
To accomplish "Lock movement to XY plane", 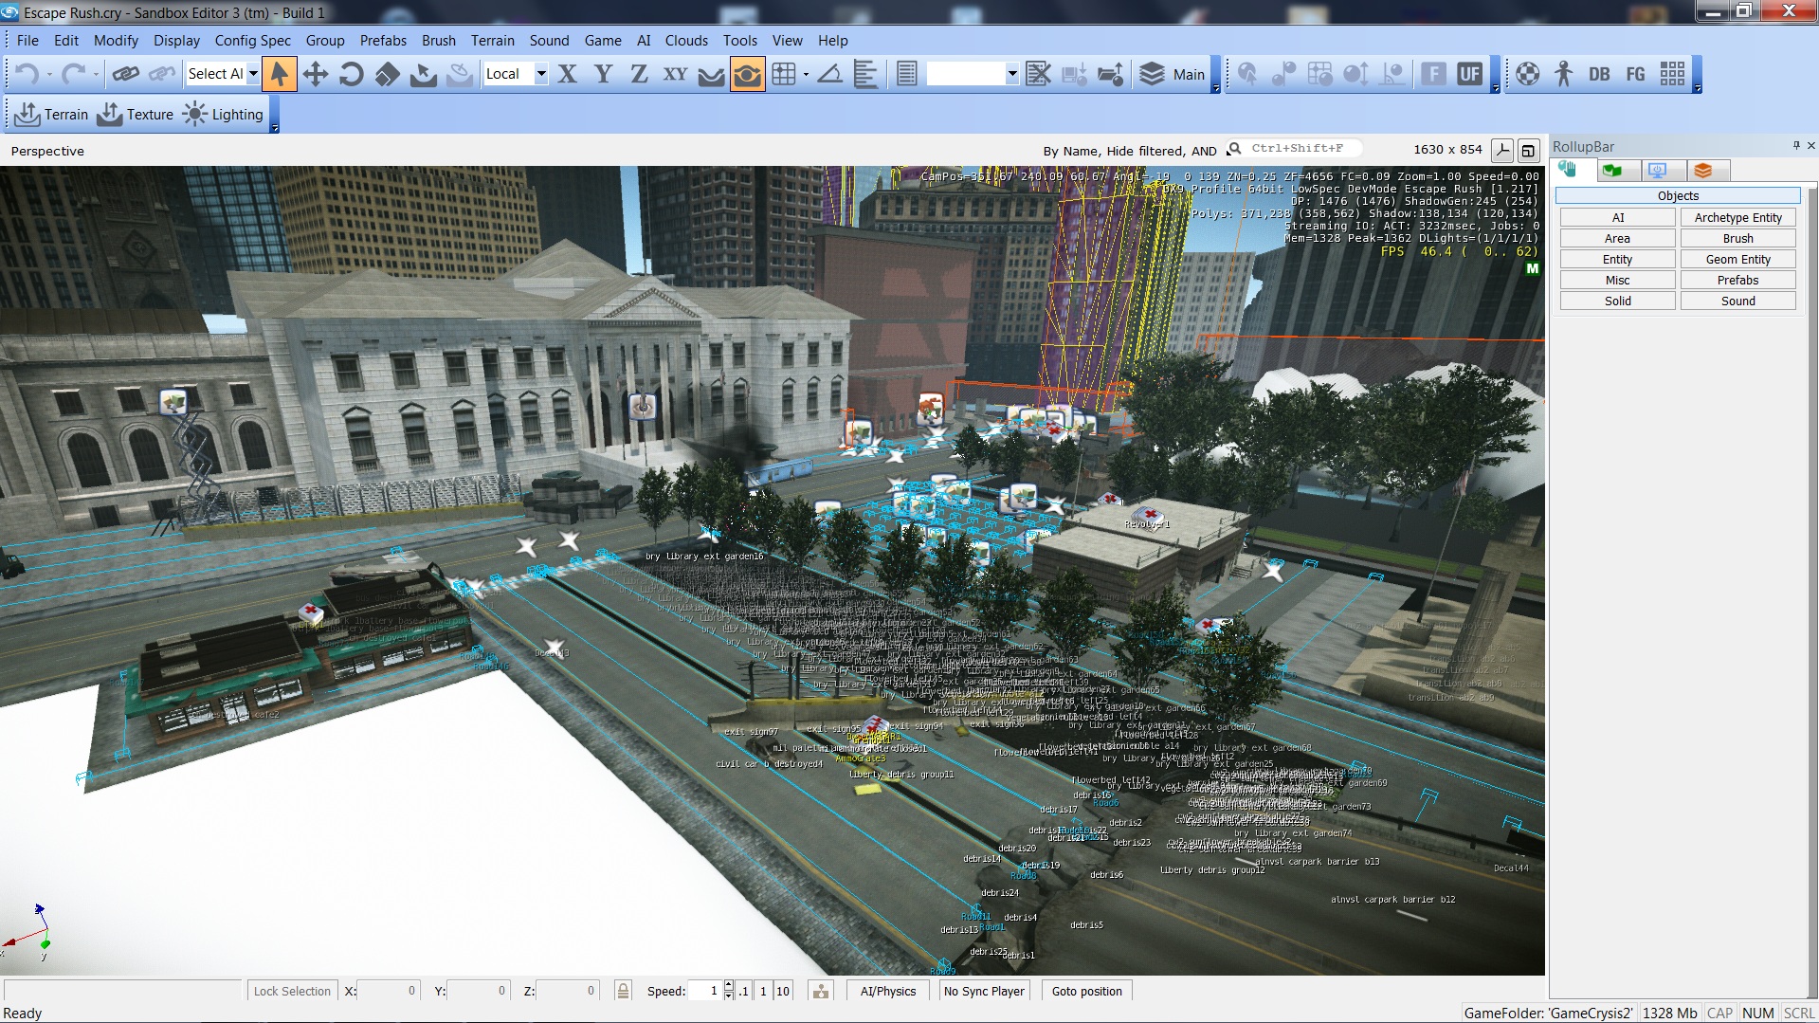I will [x=676, y=74].
